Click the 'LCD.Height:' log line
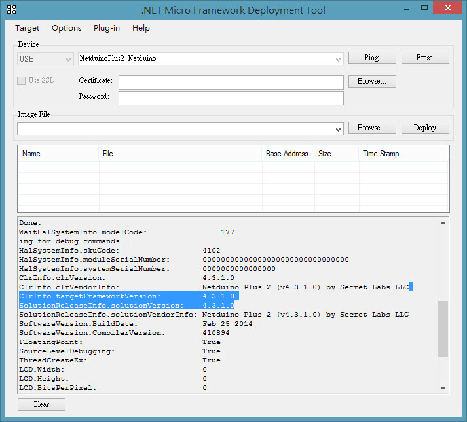Viewport: 467px width, 422px height. [x=113, y=379]
